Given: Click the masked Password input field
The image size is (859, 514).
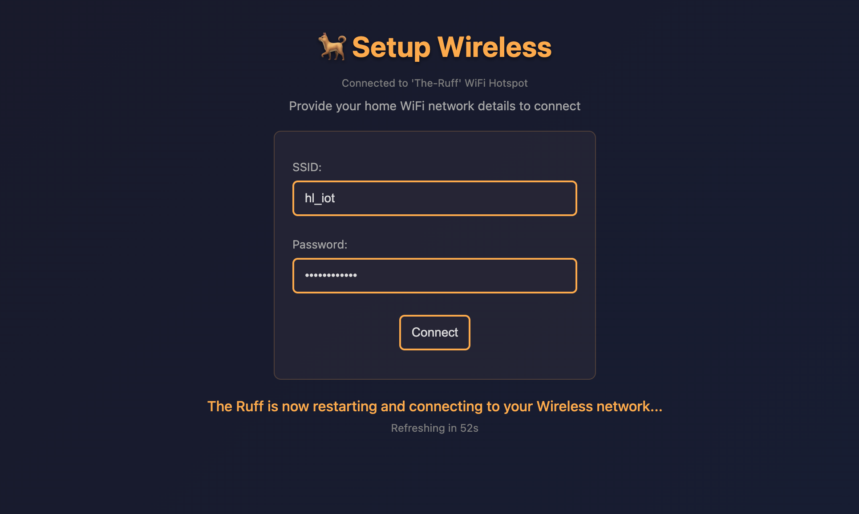Looking at the screenshot, I should [x=434, y=276].
